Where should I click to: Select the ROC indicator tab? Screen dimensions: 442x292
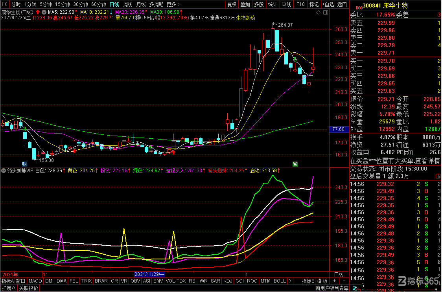click(x=252, y=281)
